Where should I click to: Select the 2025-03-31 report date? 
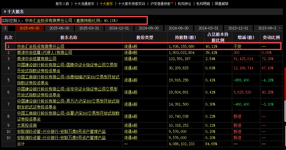coord(89,28)
